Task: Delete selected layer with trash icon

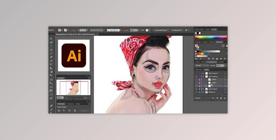Action: pyautogui.click(x=225, y=98)
